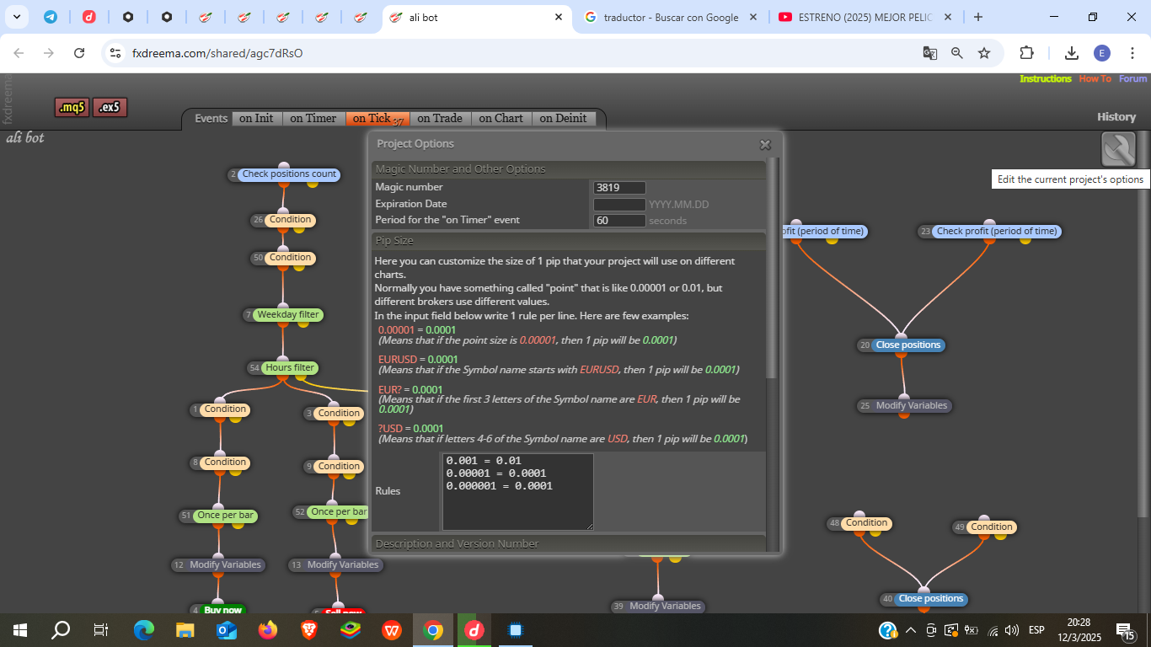Screen dimensions: 1151x647
Task: Launch Brave browser from the taskbar
Action: pyautogui.click(x=309, y=630)
